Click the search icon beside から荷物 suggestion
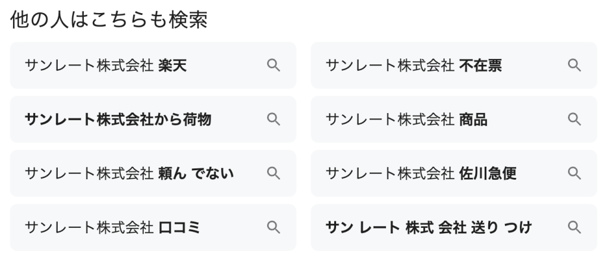This screenshot has width=609, height=263. (273, 120)
